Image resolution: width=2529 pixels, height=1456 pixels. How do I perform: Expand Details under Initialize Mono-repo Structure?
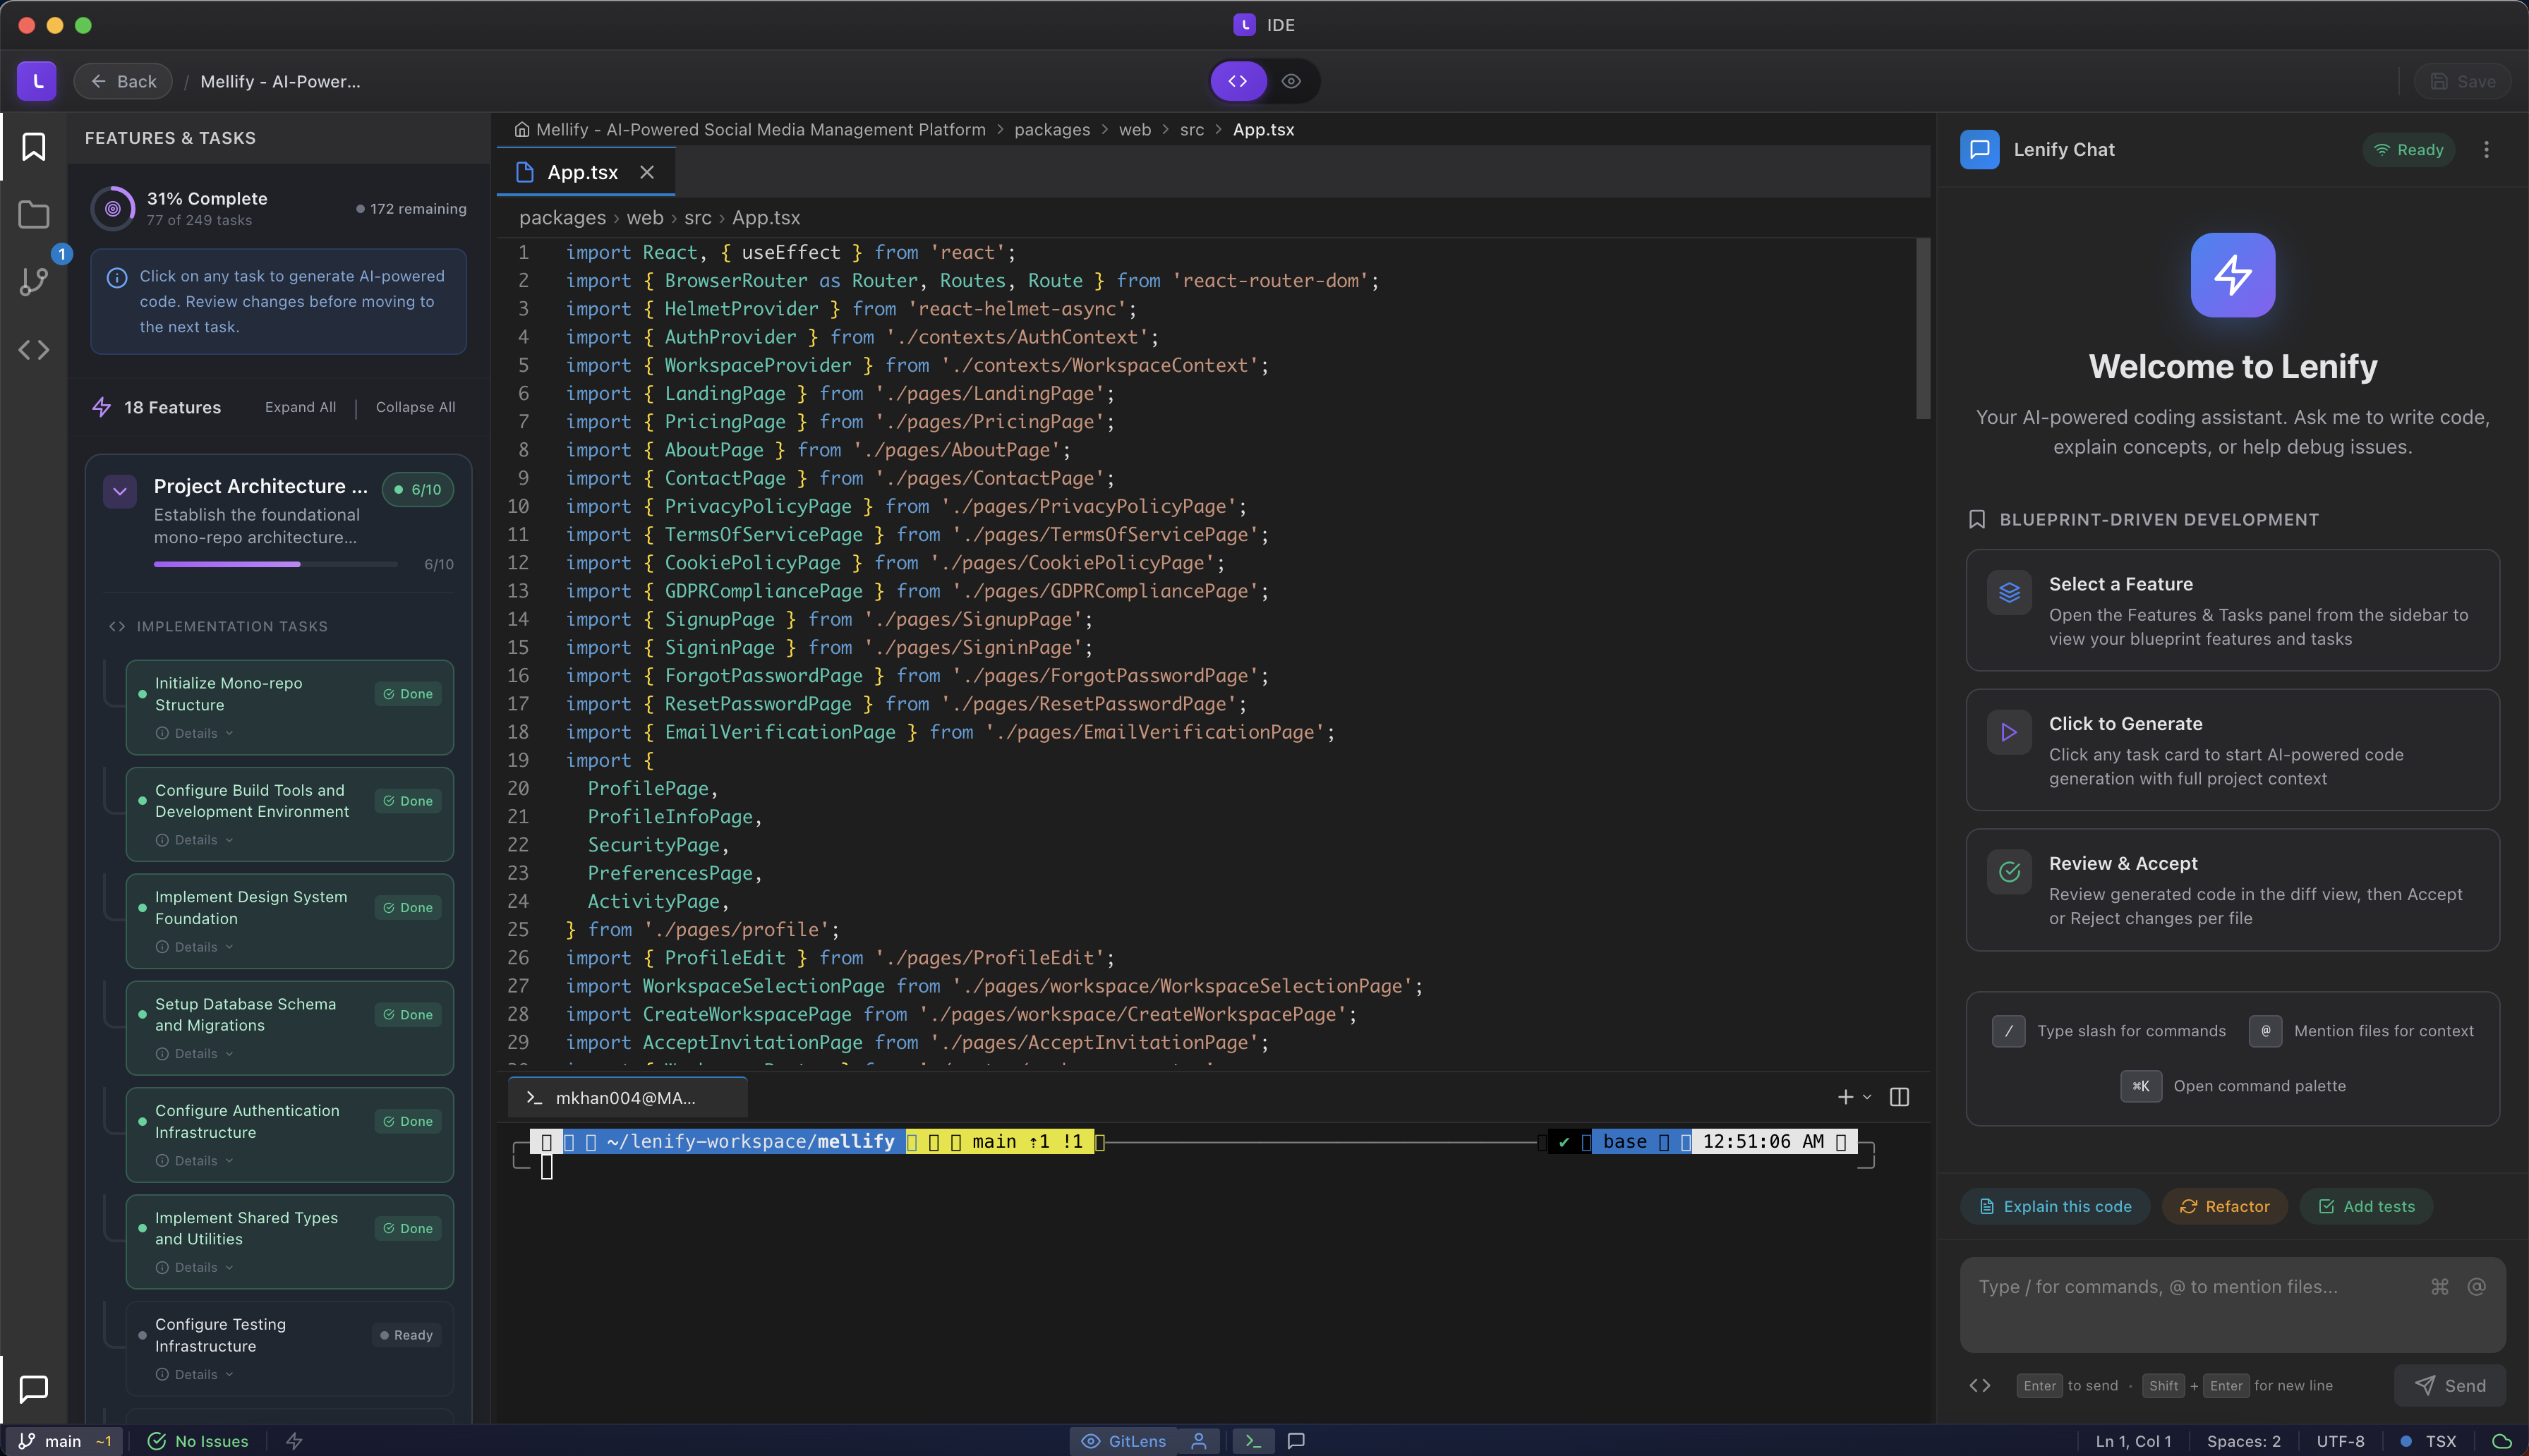tap(195, 733)
